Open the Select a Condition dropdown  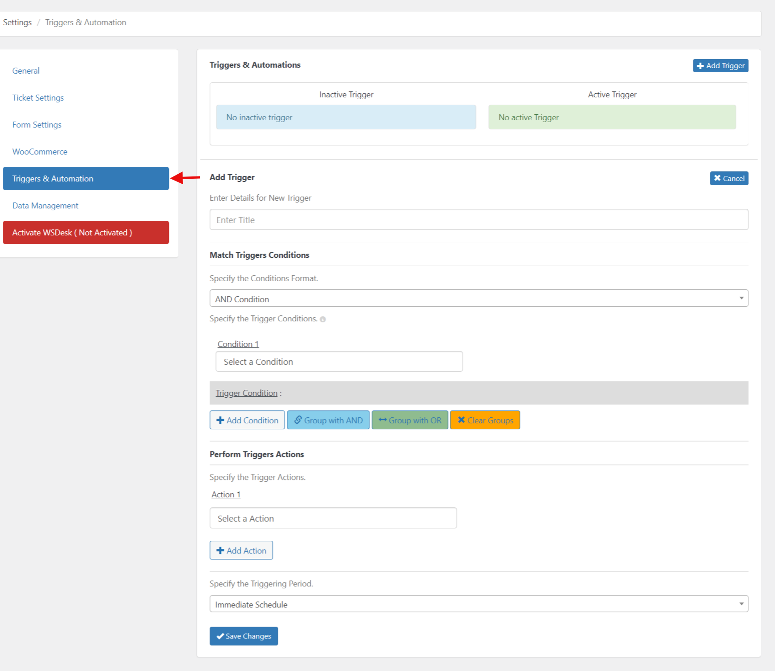pyautogui.click(x=339, y=362)
